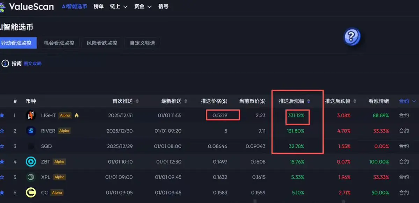Click the Alpha badge on CC
The width and height of the screenshot is (419, 203).
coord(57,193)
